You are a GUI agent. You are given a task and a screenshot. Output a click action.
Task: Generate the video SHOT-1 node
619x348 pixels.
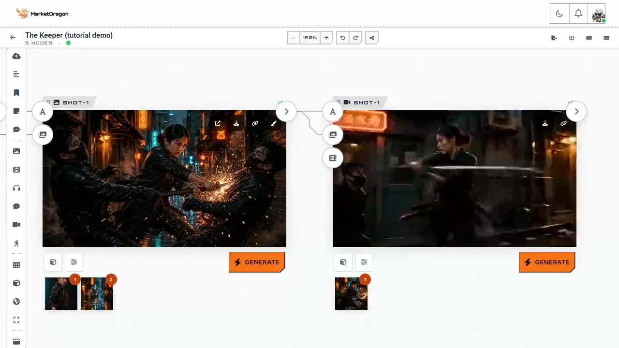pos(547,262)
